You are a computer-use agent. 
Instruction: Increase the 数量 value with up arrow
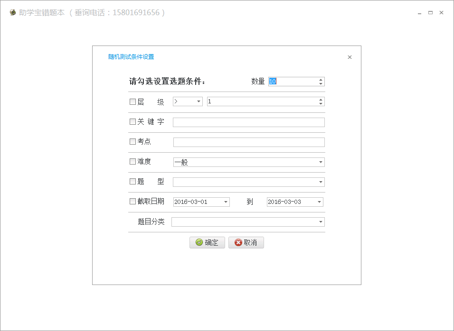pyautogui.click(x=321, y=80)
